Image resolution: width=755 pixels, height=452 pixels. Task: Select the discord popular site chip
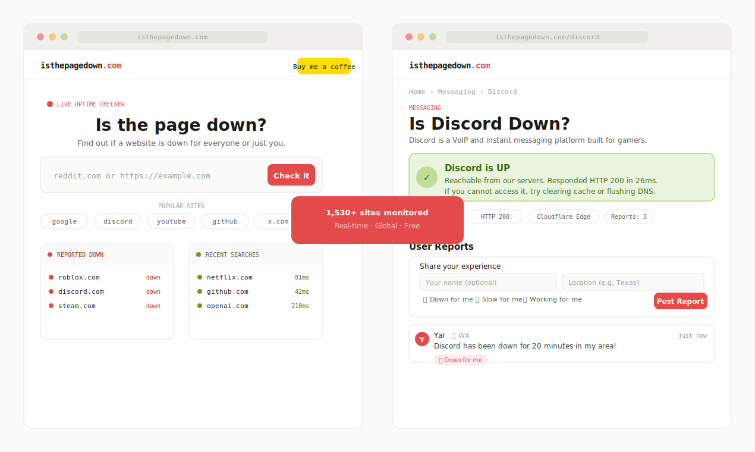tap(118, 221)
